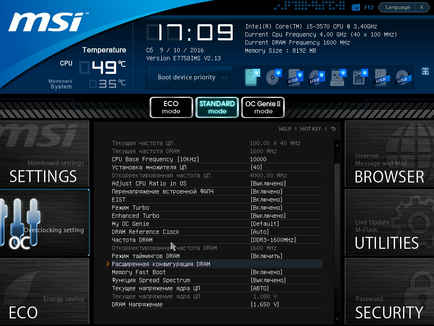
Task: Enable OC Genie II mode
Action: click(263, 107)
